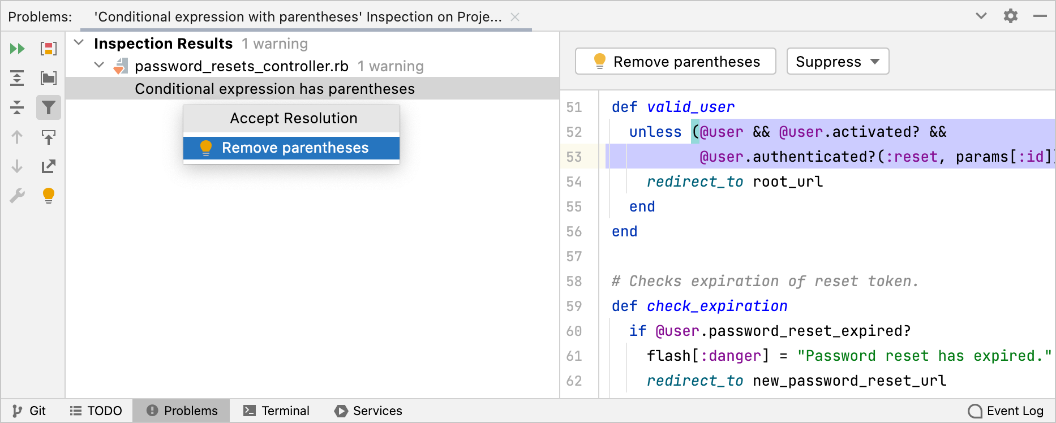Collapse the password_resets_controller.rb node

[99, 66]
